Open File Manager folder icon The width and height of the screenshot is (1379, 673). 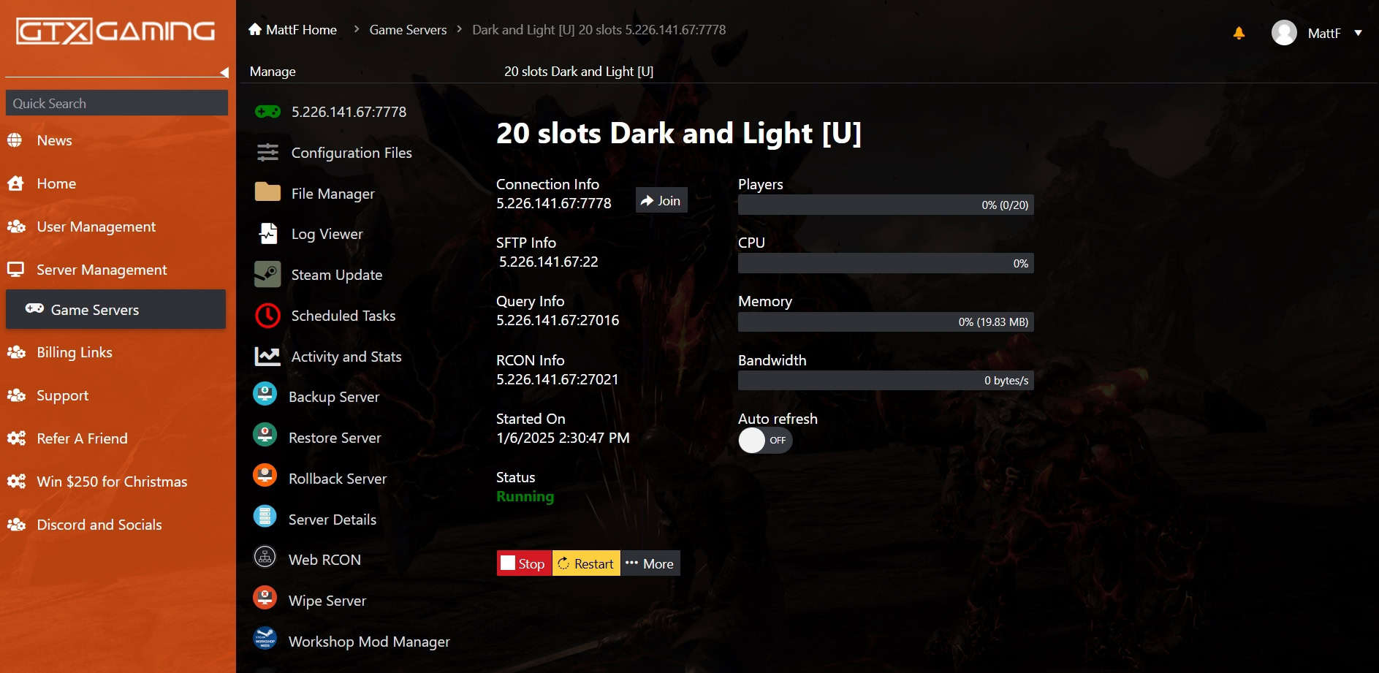click(x=267, y=192)
